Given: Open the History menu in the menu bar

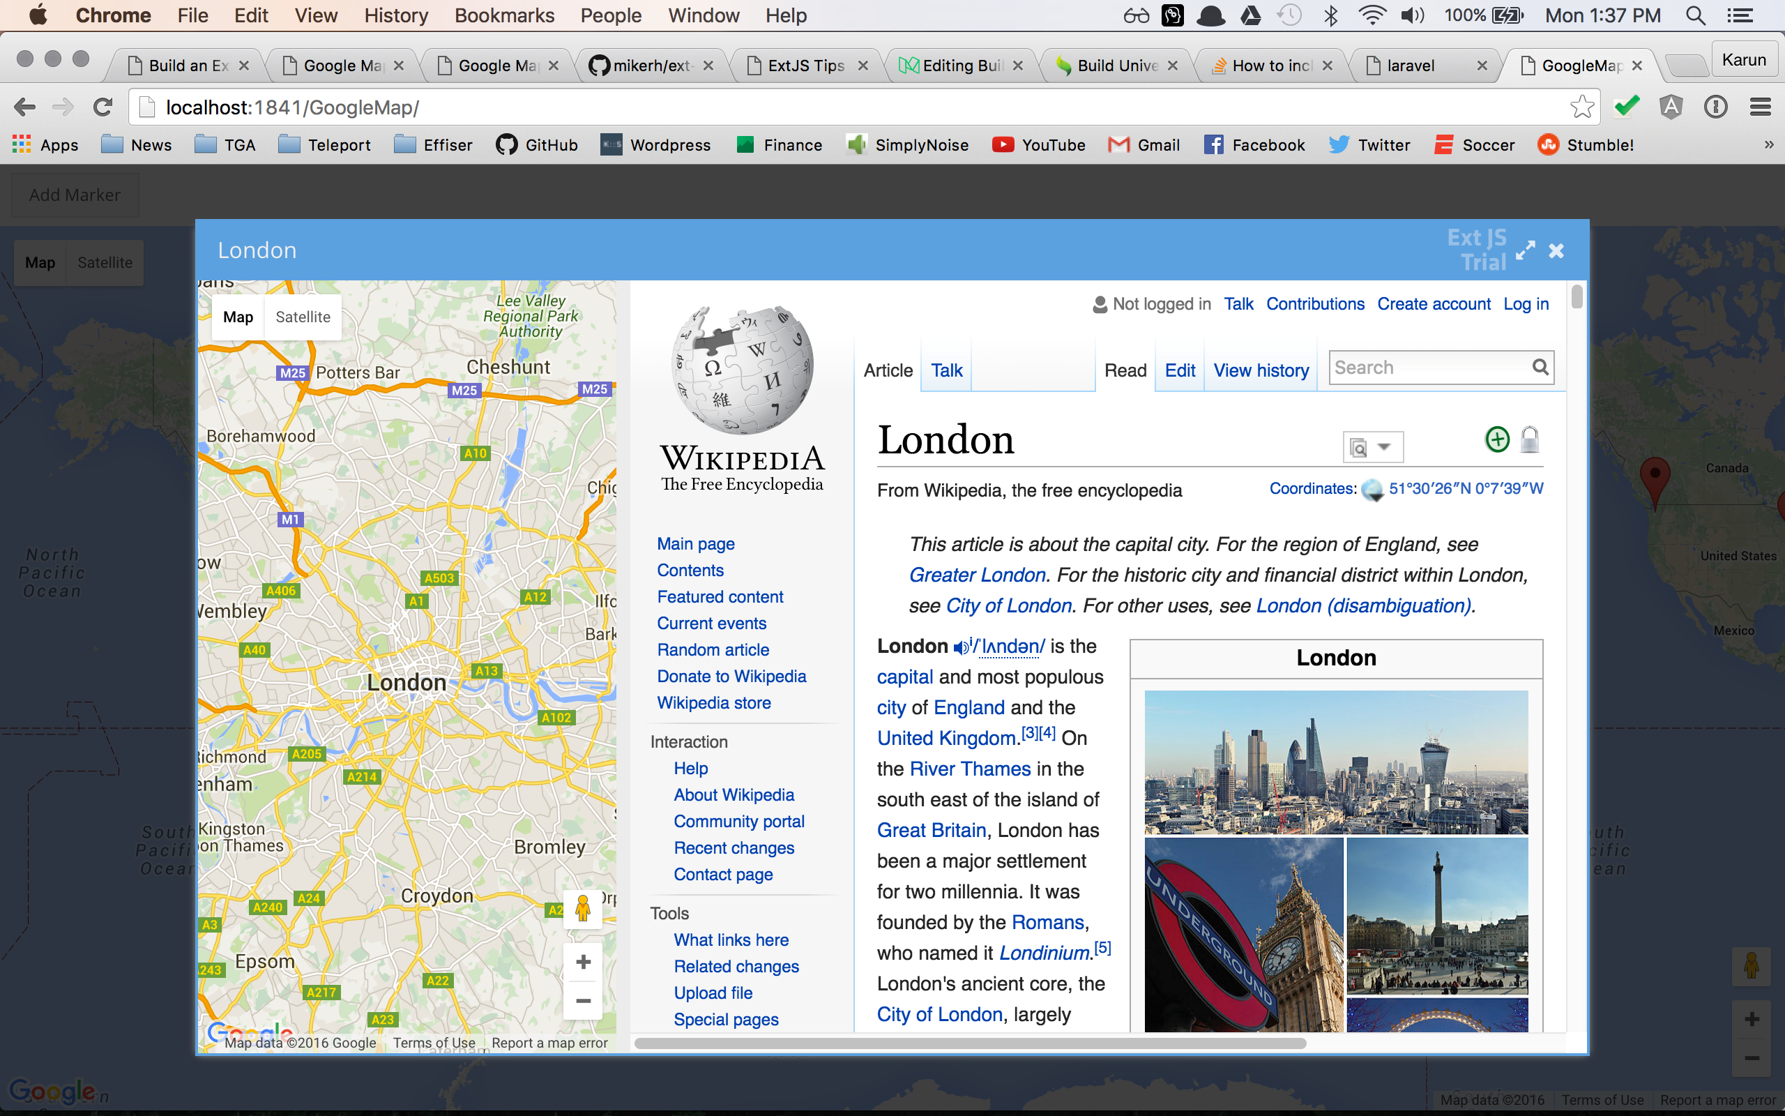Looking at the screenshot, I should click(395, 15).
